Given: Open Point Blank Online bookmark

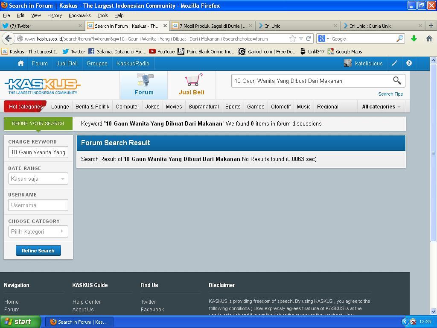Looking at the screenshot, I should (207, 52).
